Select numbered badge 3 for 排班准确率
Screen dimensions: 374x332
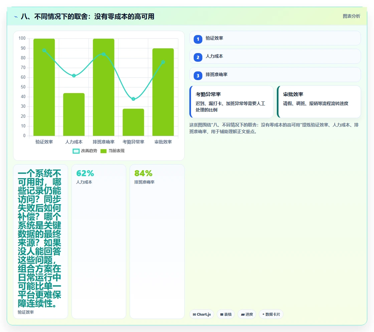tap(198, 76)
